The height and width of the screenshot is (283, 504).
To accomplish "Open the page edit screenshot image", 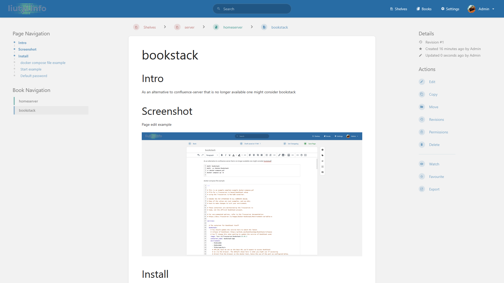I will click(x=252, y=194).
